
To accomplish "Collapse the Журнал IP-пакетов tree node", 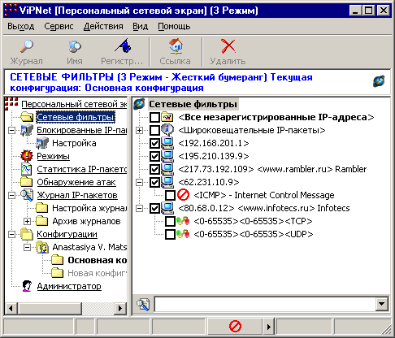I will coord(11,195).
